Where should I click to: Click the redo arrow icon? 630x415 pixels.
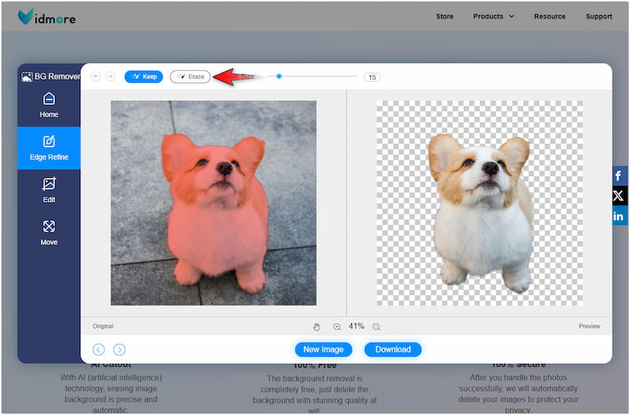[x=111, y=76]
